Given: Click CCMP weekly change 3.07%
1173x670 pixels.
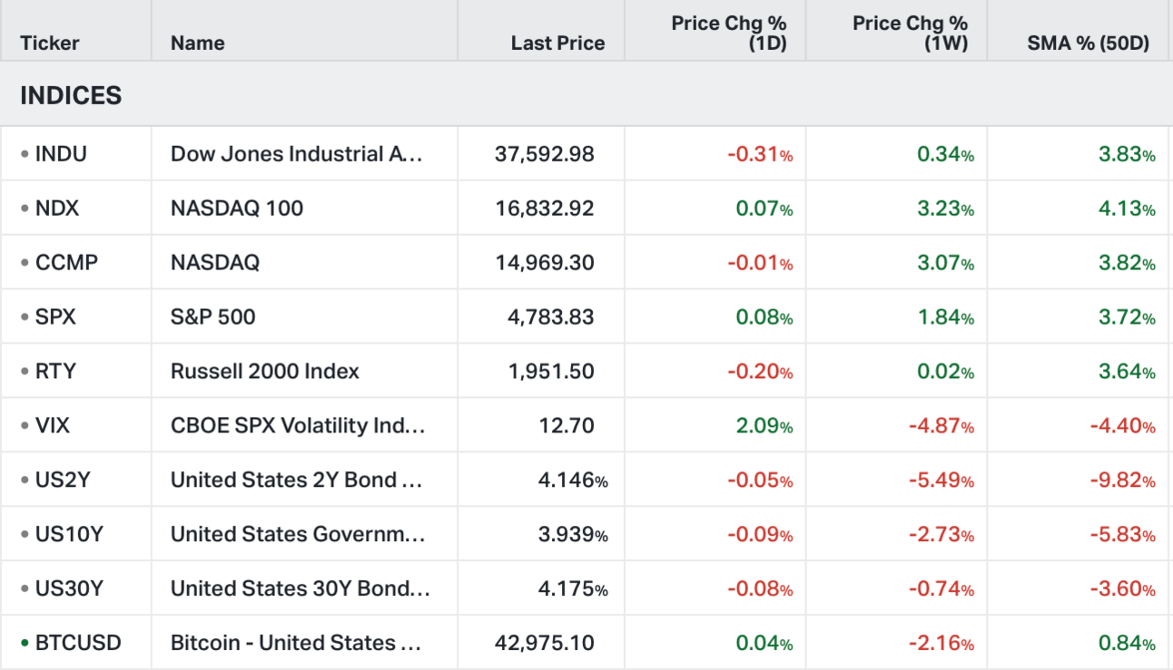Looking at the screenshot, I should coord(946,263).
